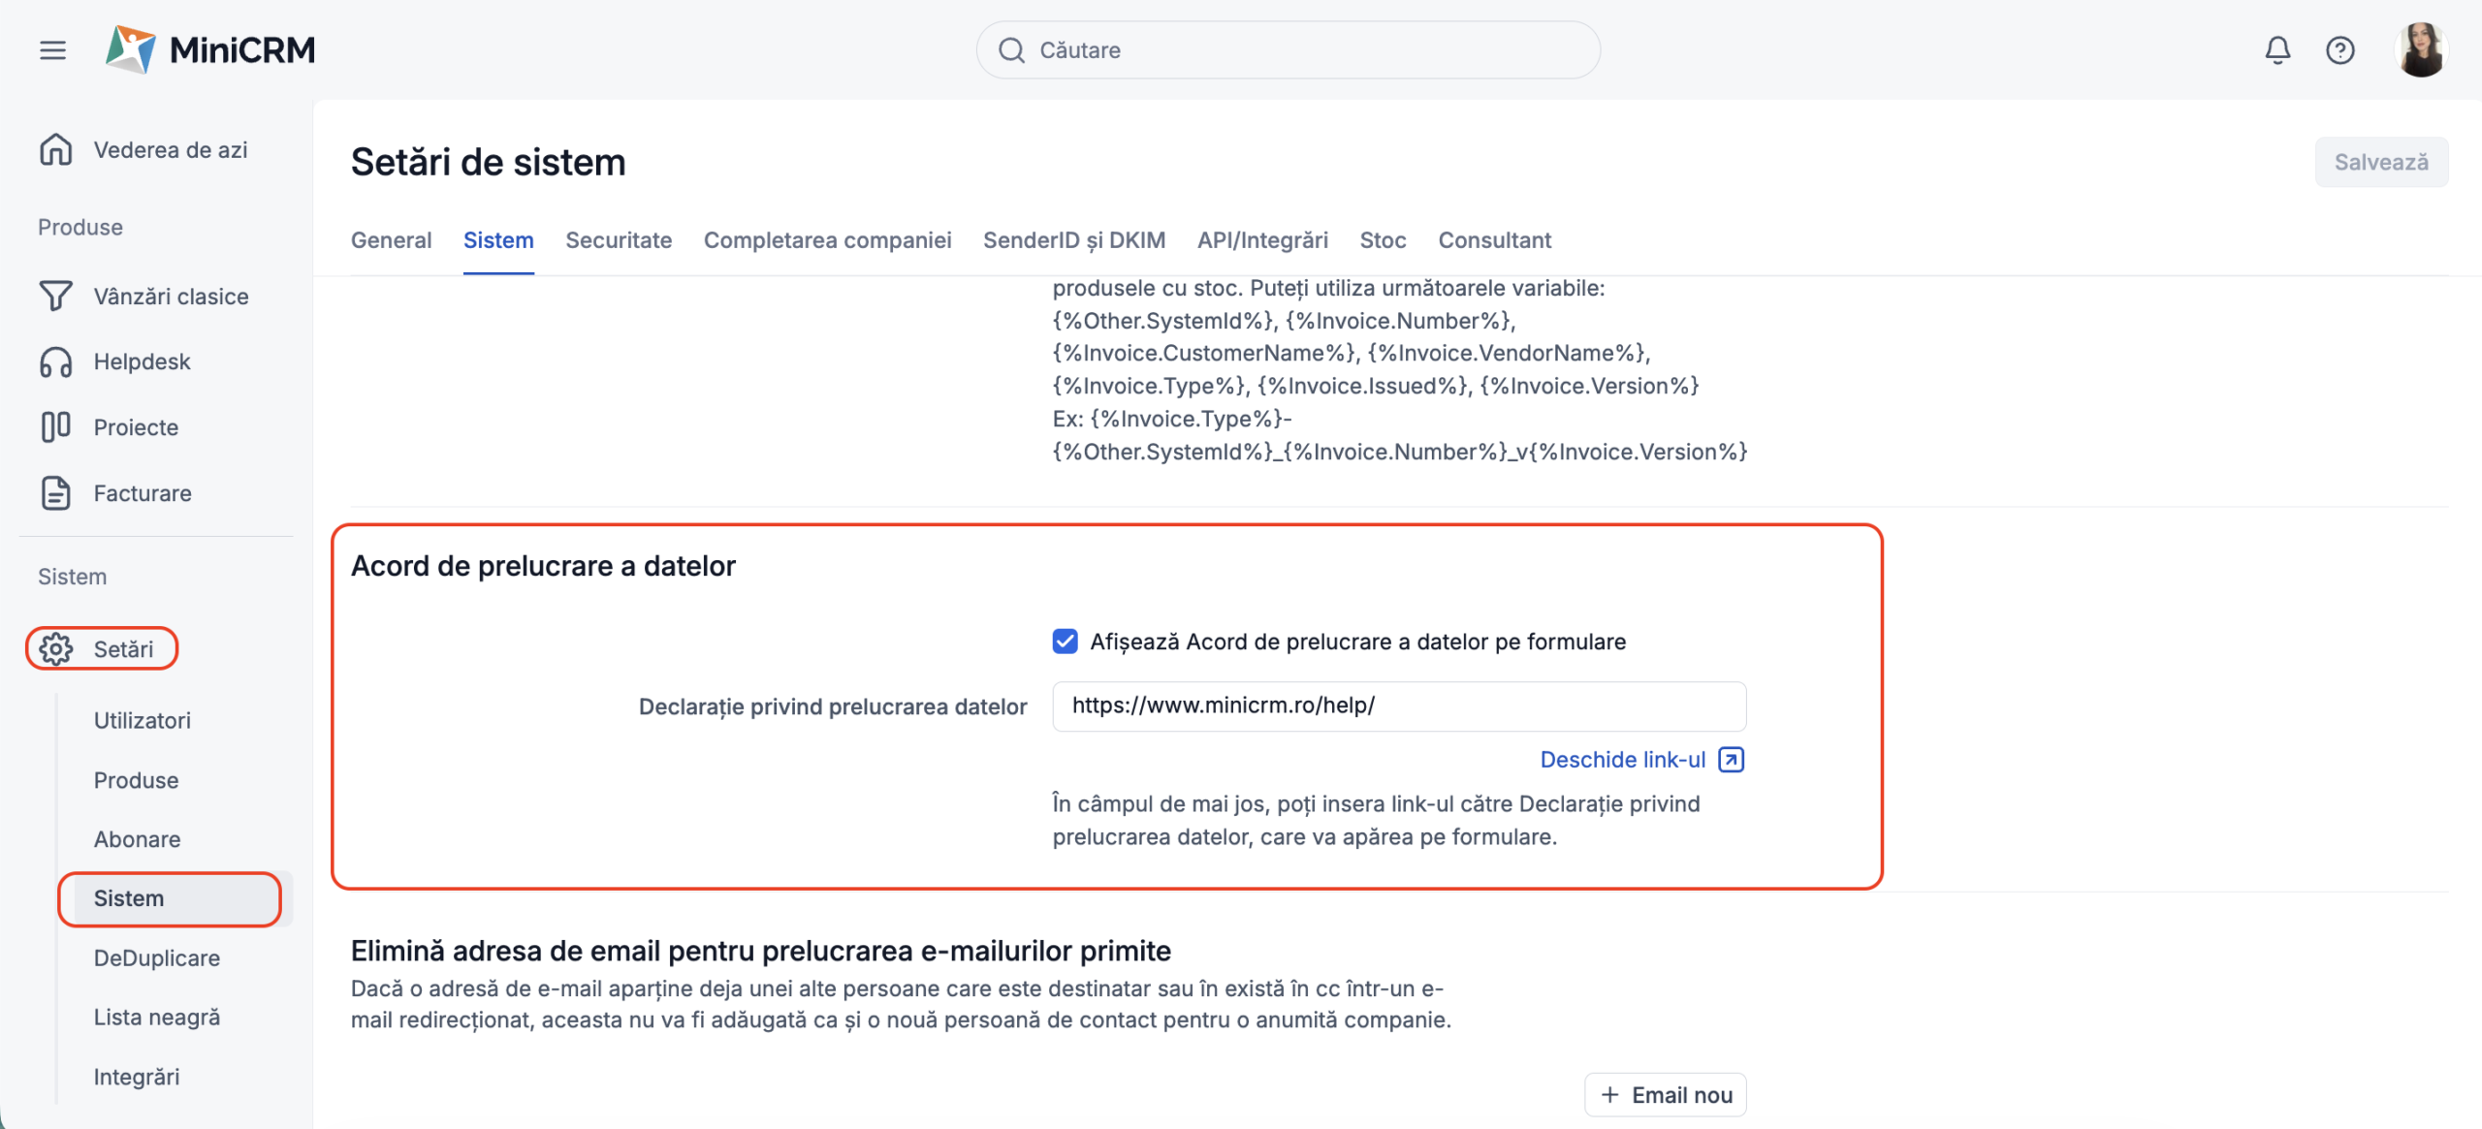The image size is (2482, 1129).
Task: Switch to the Securitate tab
Action: pos(619,240)
